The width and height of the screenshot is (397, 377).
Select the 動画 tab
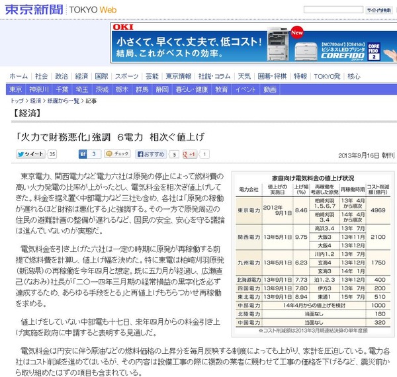[x=270, y=89]
